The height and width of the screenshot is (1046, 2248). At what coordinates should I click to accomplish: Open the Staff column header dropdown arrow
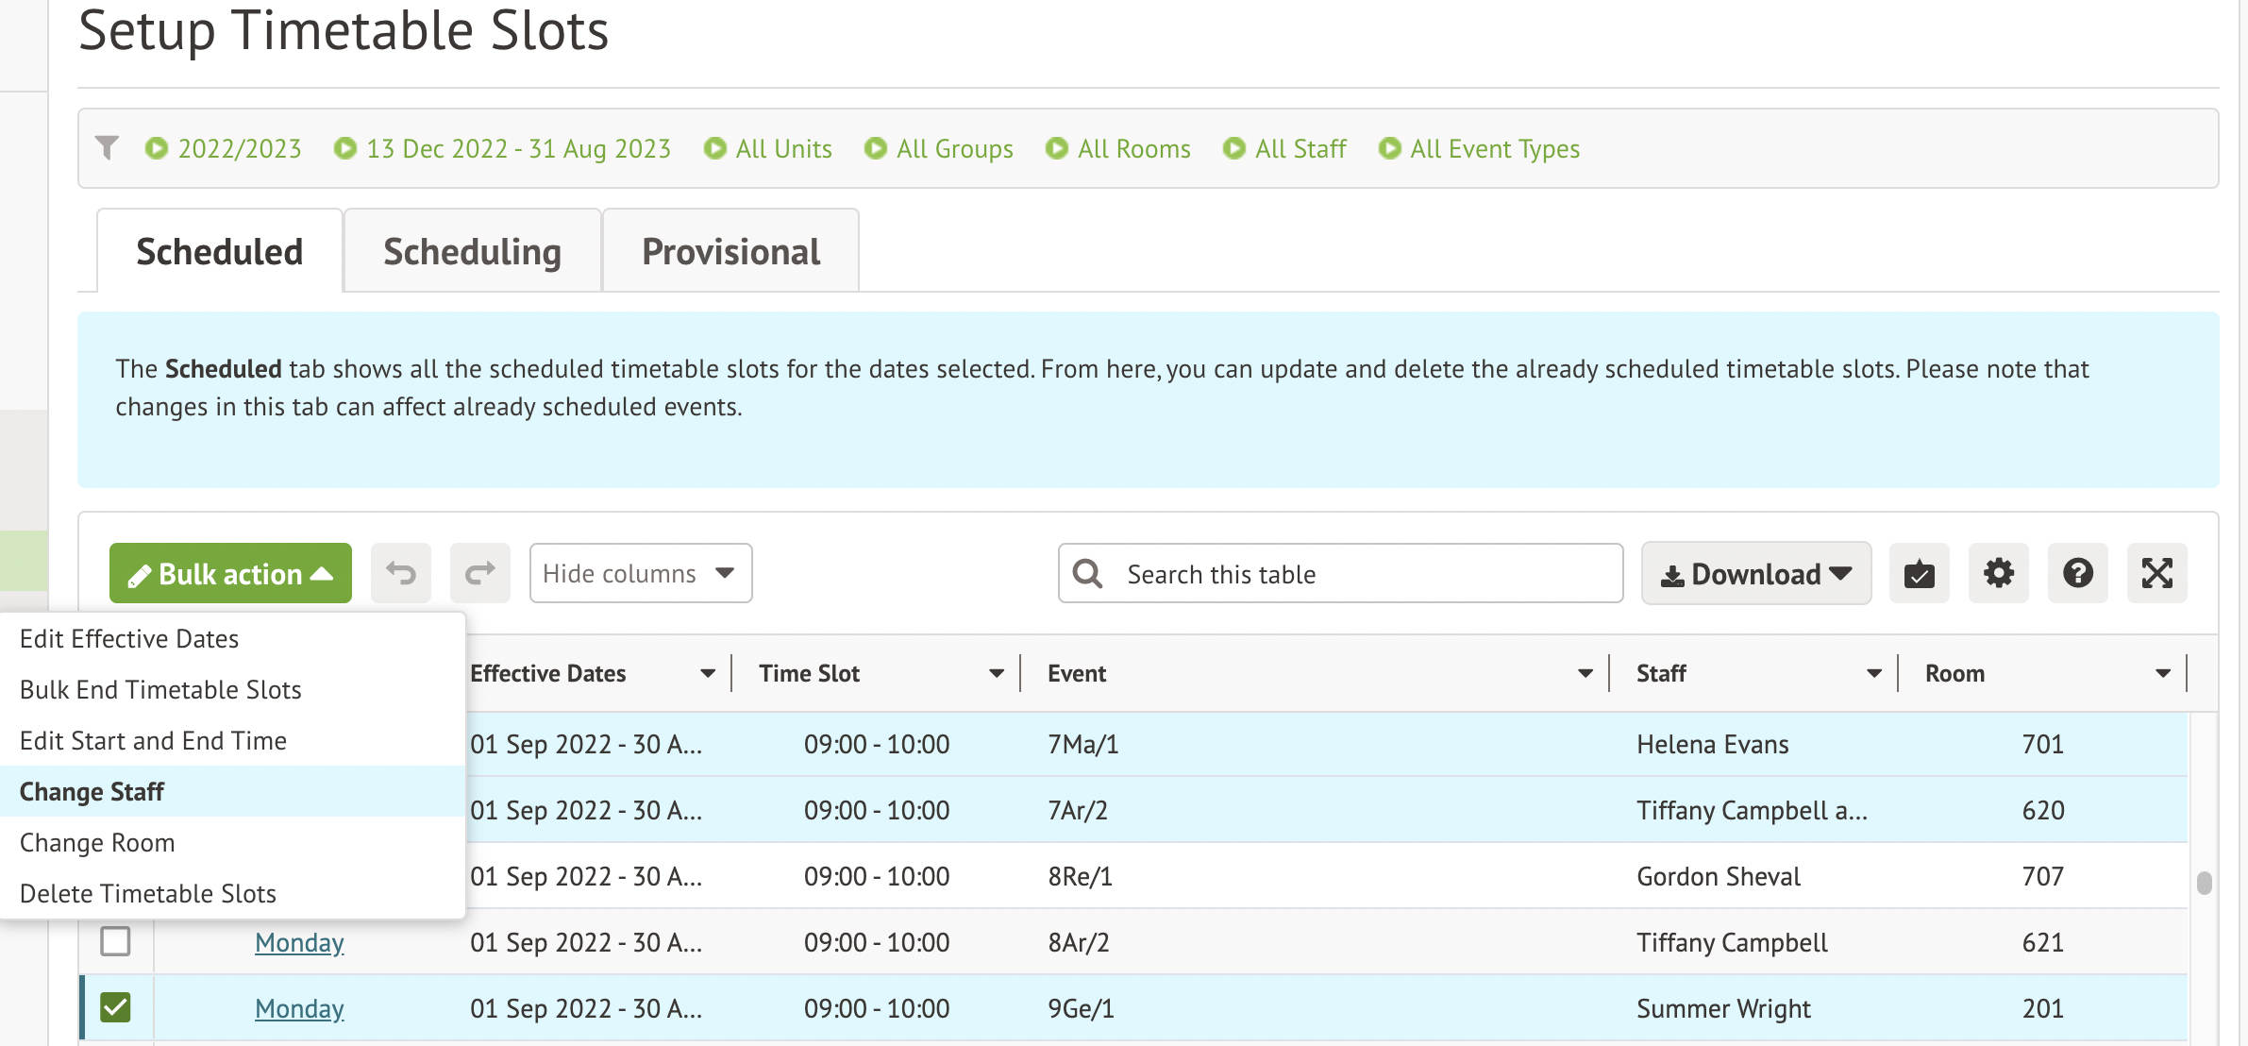coord(1873,673)
